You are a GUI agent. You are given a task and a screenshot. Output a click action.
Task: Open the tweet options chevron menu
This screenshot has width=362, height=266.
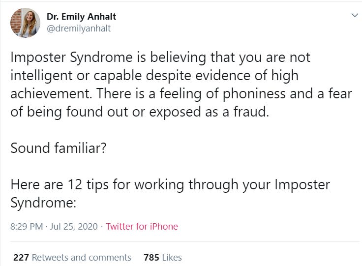(354, 16)
